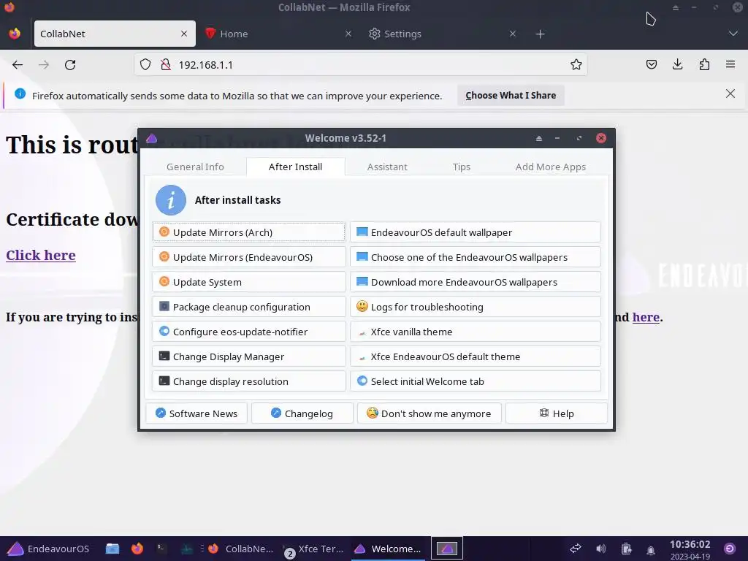Screen dimensions: 748x561
Task: Launch Firefox from the taskbar launcher
Action: (x=137, y=549)
